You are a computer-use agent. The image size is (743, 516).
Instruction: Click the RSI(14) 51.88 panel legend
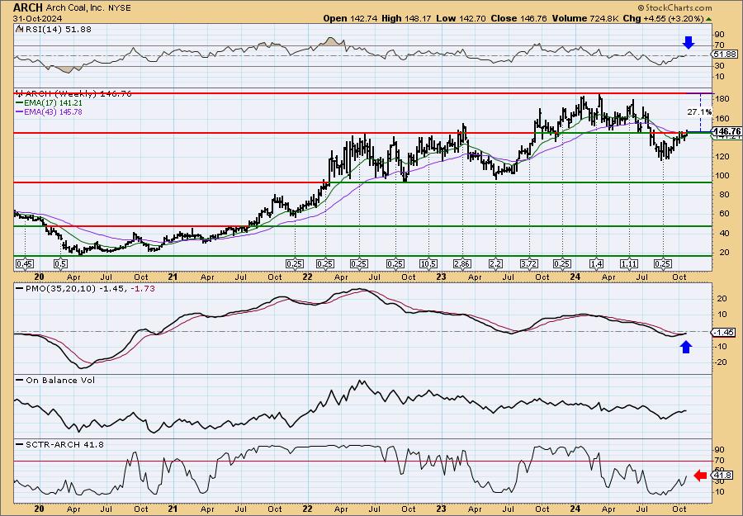click(x=54, y=29)
